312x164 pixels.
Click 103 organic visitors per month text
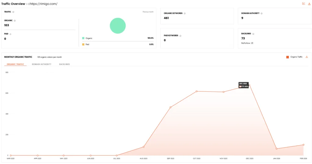click(50, 57)
